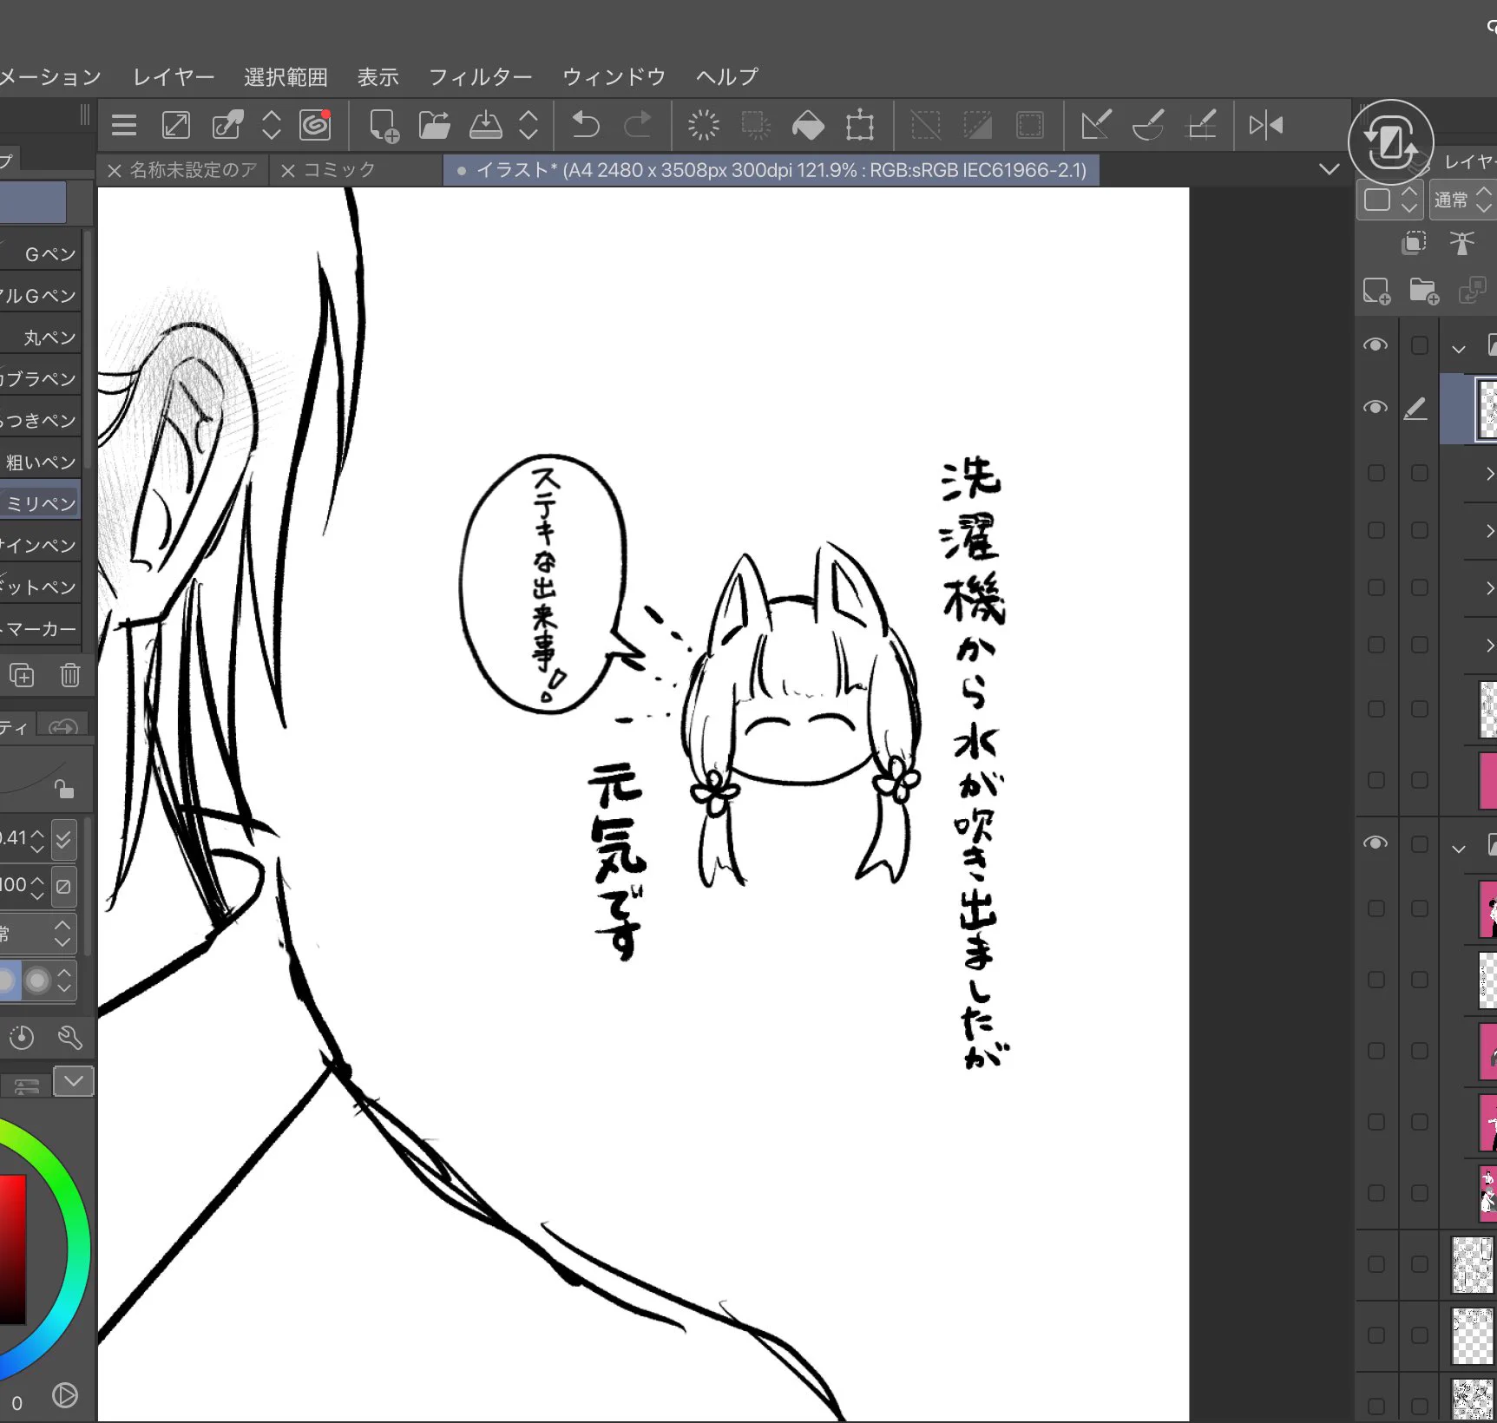Open the フィルター menu
This screenshot has width=1497, height=1423.
point(481,77)
